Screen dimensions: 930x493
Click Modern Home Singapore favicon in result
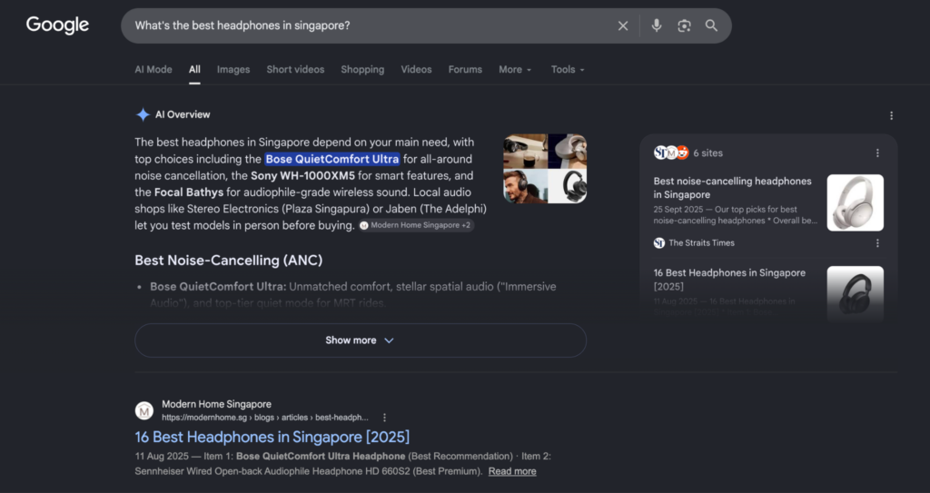144,410
